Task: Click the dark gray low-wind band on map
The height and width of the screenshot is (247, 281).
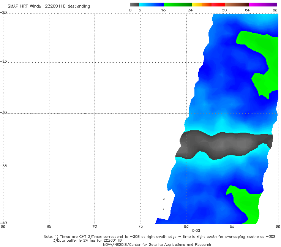Action: (x=224, y=144)
